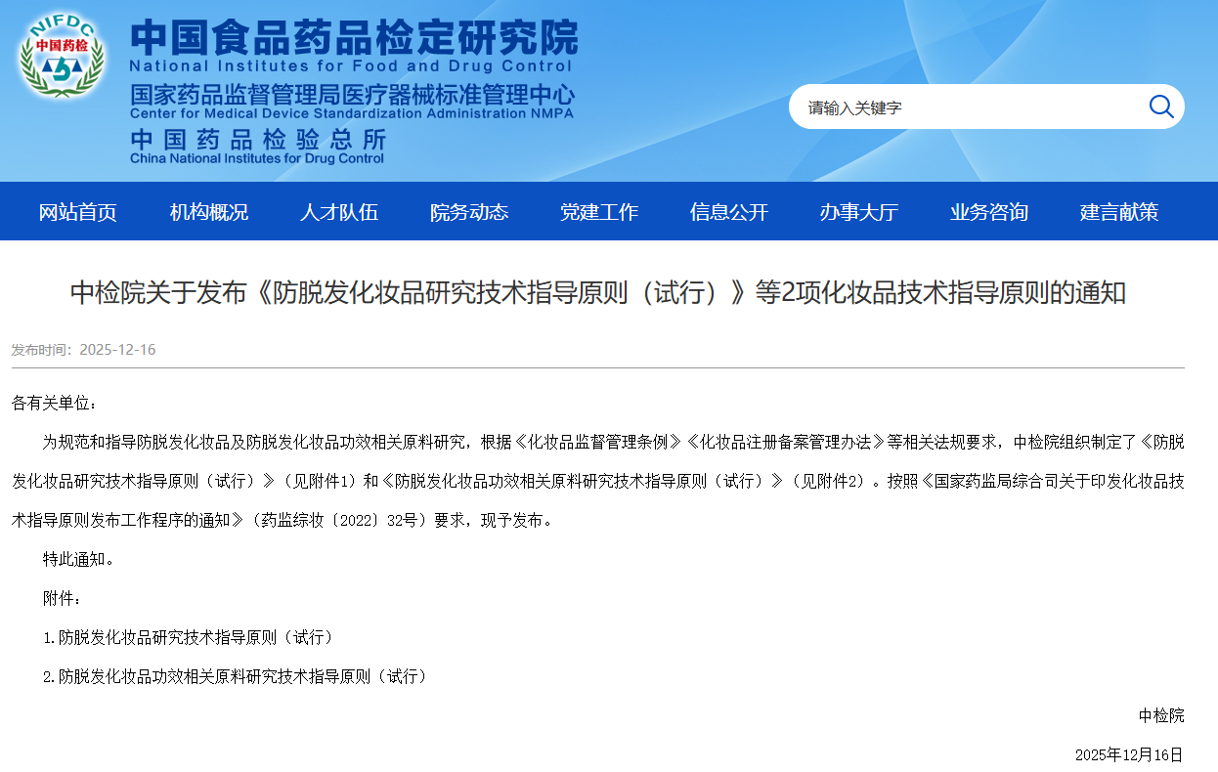Screen dimensions: 1218x772
Task: Open attachment 2 防脱发化妆品功效相关原料研究 link
Action: 242,676
